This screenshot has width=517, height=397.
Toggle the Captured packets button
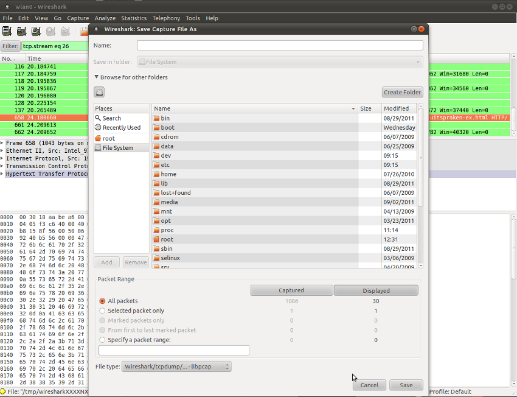pos(291,290)
